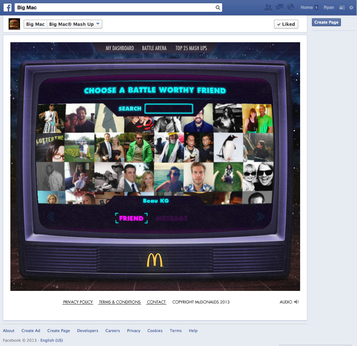Screen dimensions: 357x346
Task: Select the penguin friend photo
Action: 228,147
